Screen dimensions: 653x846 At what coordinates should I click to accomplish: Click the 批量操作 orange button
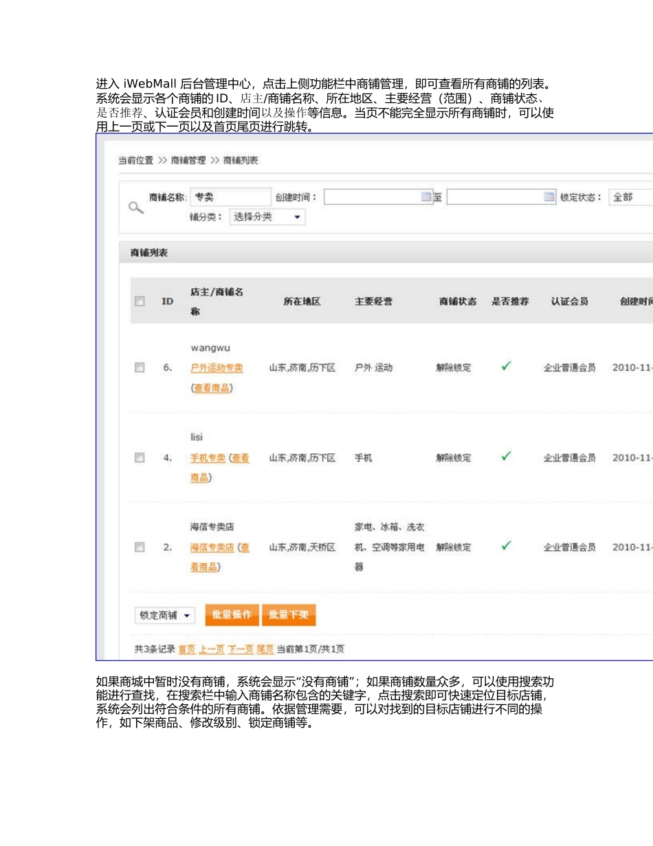pyautogui.click(x=232, y=615)
